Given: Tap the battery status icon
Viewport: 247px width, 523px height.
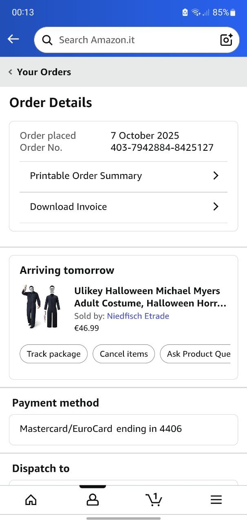Looking at the screenshot, I should point(233,13).
